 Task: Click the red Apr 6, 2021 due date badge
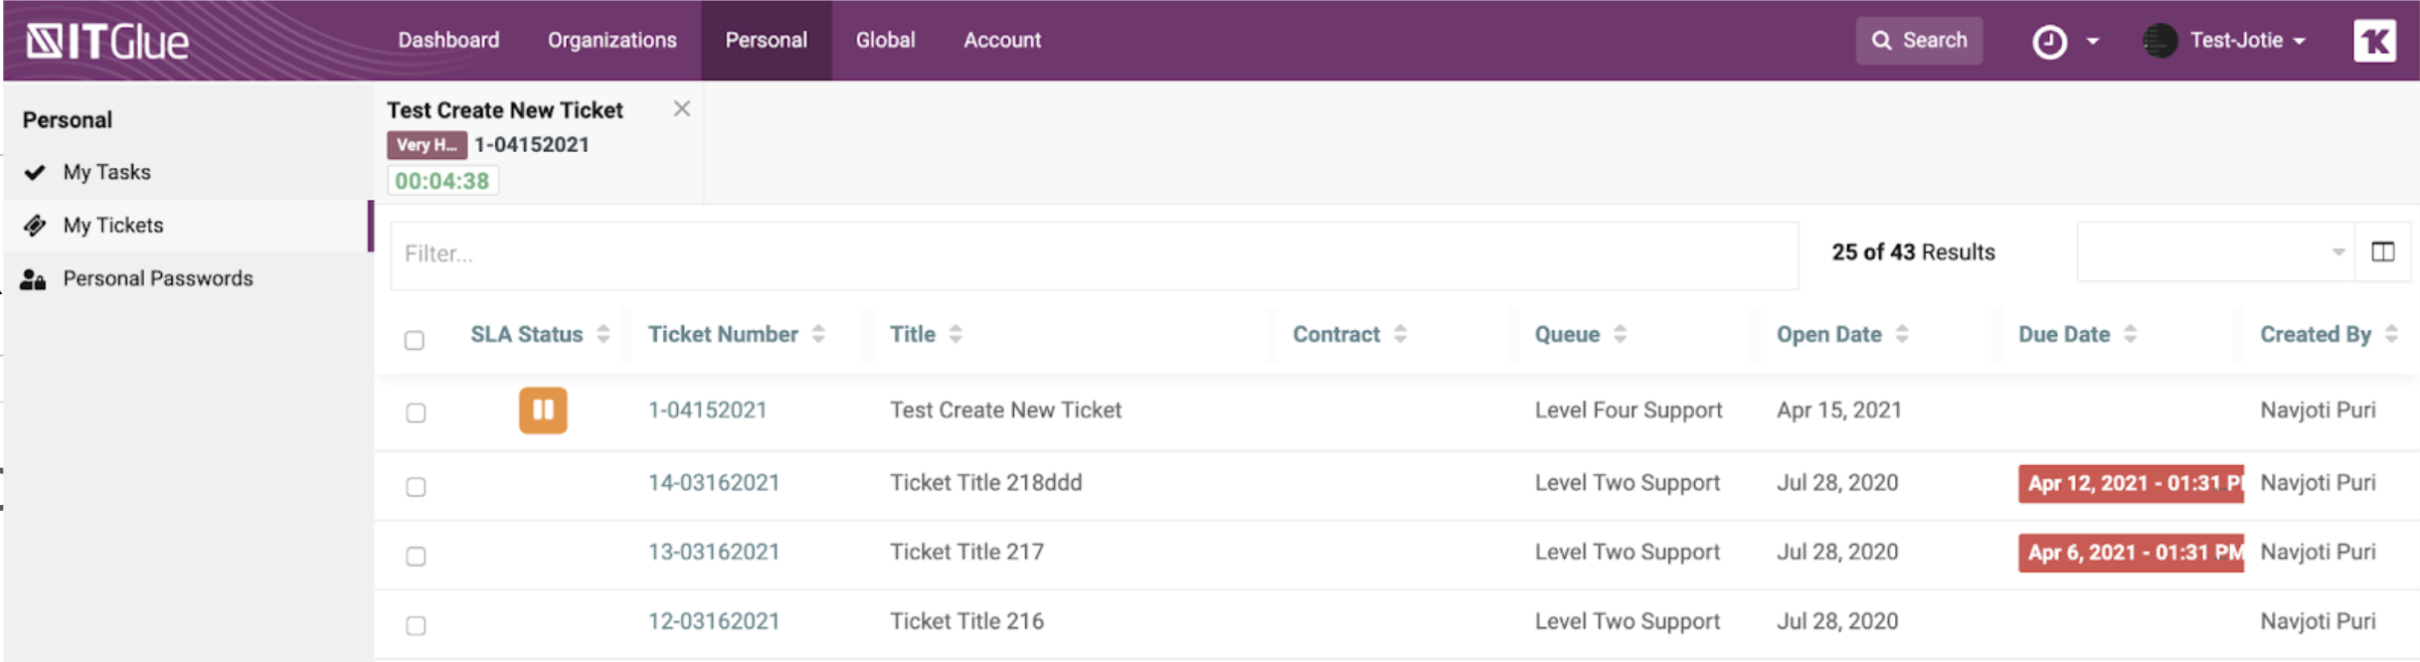[x=2130, y=553]
